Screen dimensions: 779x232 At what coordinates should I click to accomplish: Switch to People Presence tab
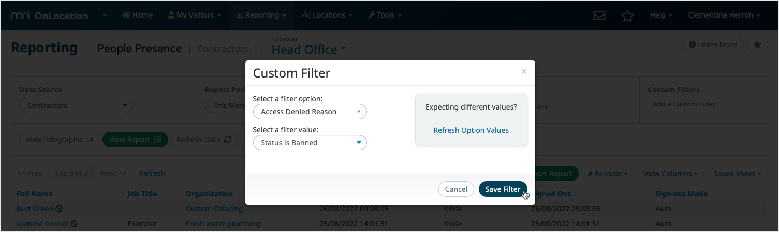[139, 49]
